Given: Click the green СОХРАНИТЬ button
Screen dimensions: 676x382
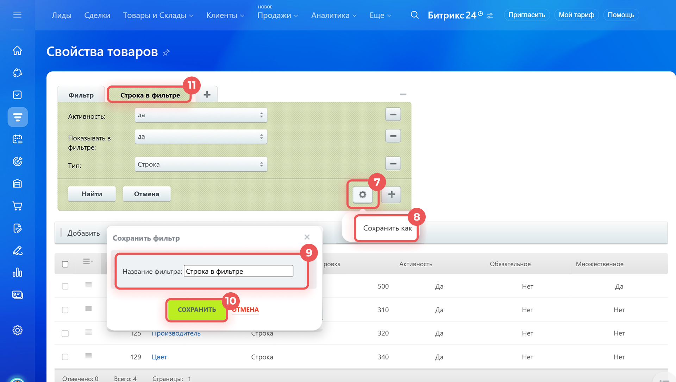Looking at the screenshot, I should pos(196,310).
